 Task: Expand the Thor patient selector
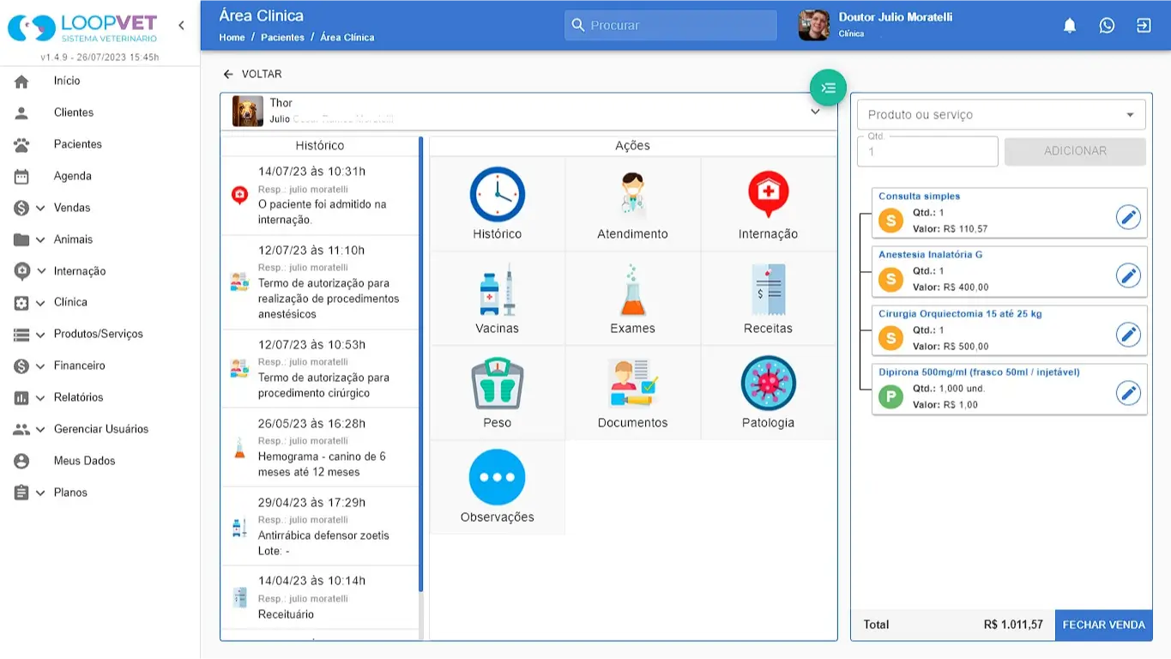pyautogui.click(x=815, y=112)
